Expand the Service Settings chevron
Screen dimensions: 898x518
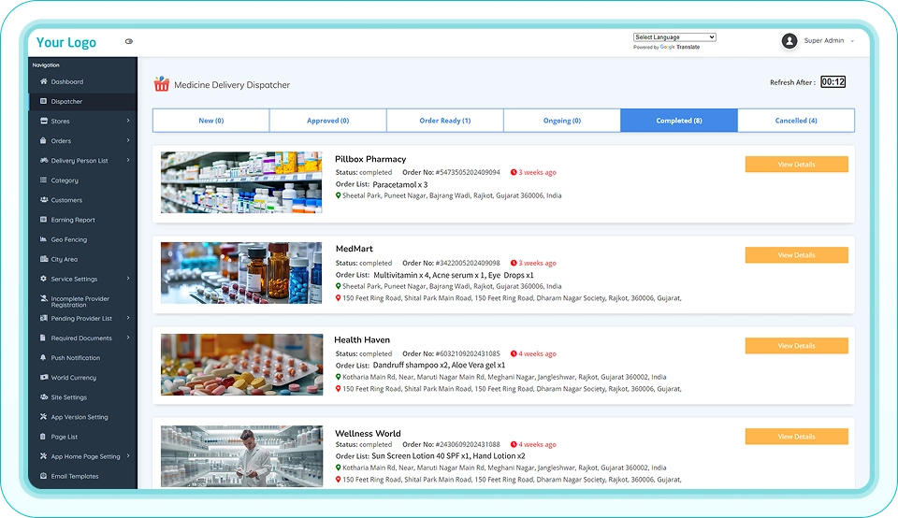click(128, 279)
